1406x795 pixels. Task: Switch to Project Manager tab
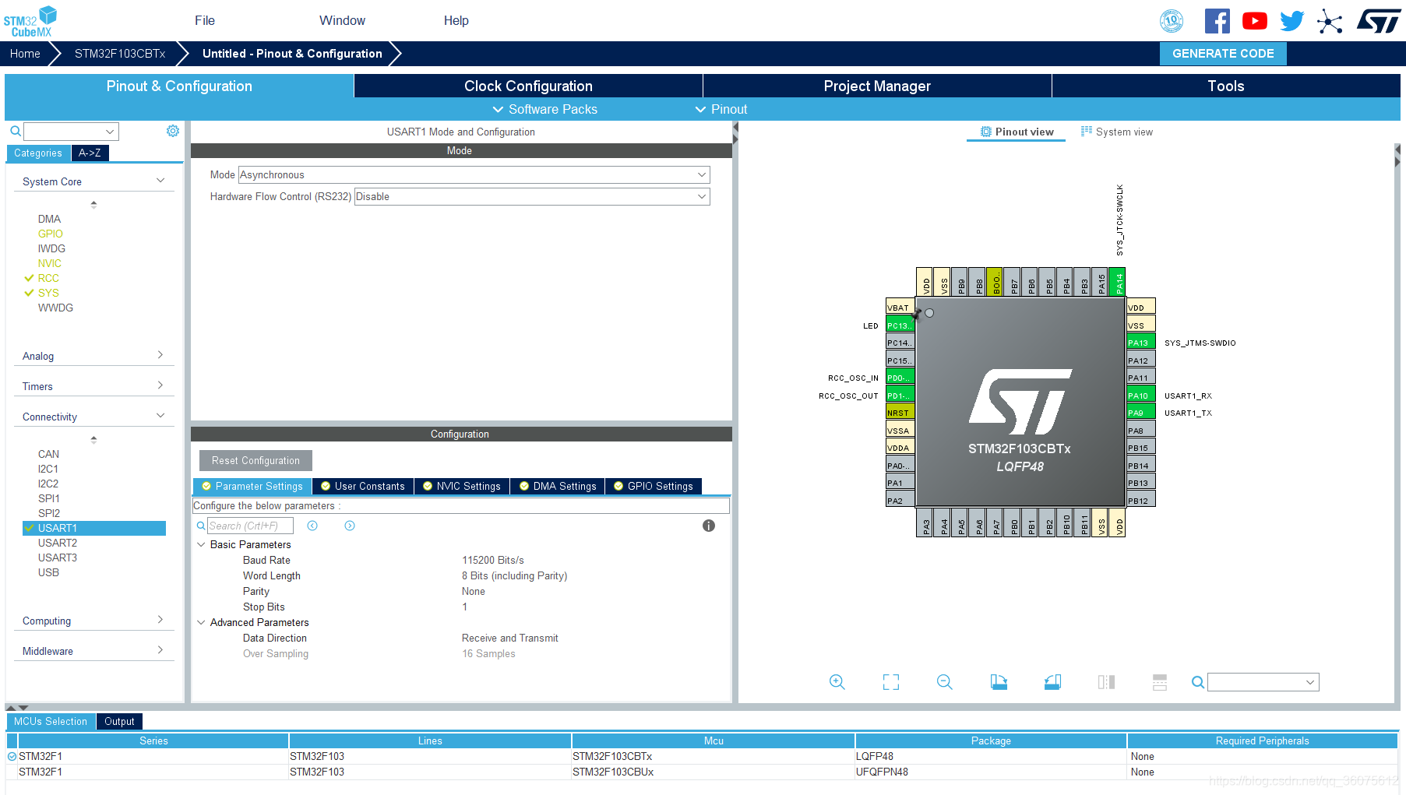coord(877,86)
